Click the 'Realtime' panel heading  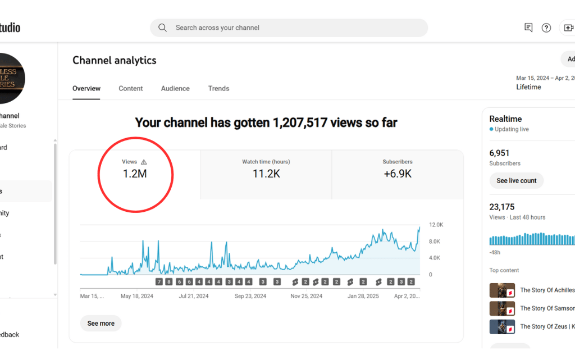tap(505, 119)
